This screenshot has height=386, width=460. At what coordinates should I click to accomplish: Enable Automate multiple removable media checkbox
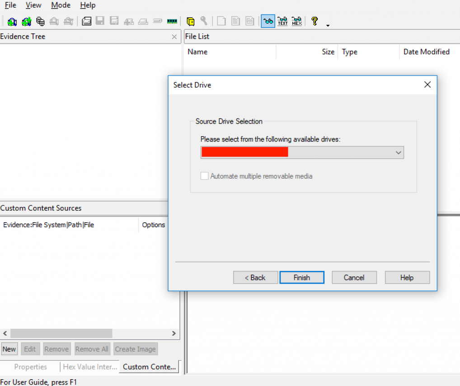click(x=205, y=176)
